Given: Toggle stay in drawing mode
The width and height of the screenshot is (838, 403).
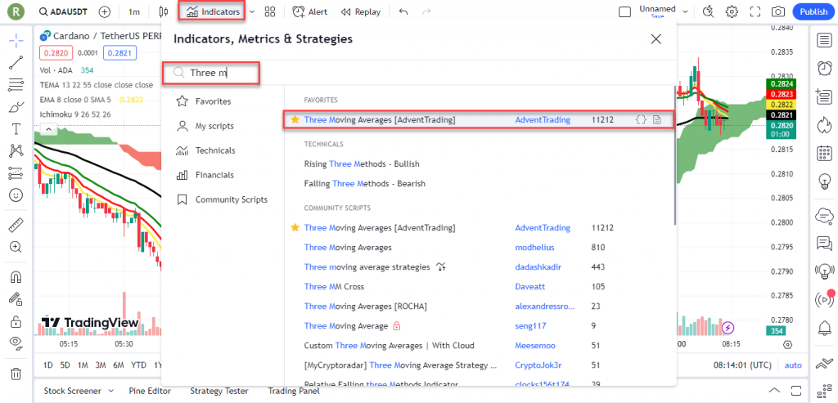Looking at the screenshot, I should click(x=16, y=299).
